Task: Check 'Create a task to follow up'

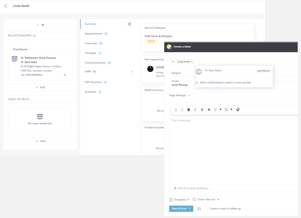Action: (207, 209)
